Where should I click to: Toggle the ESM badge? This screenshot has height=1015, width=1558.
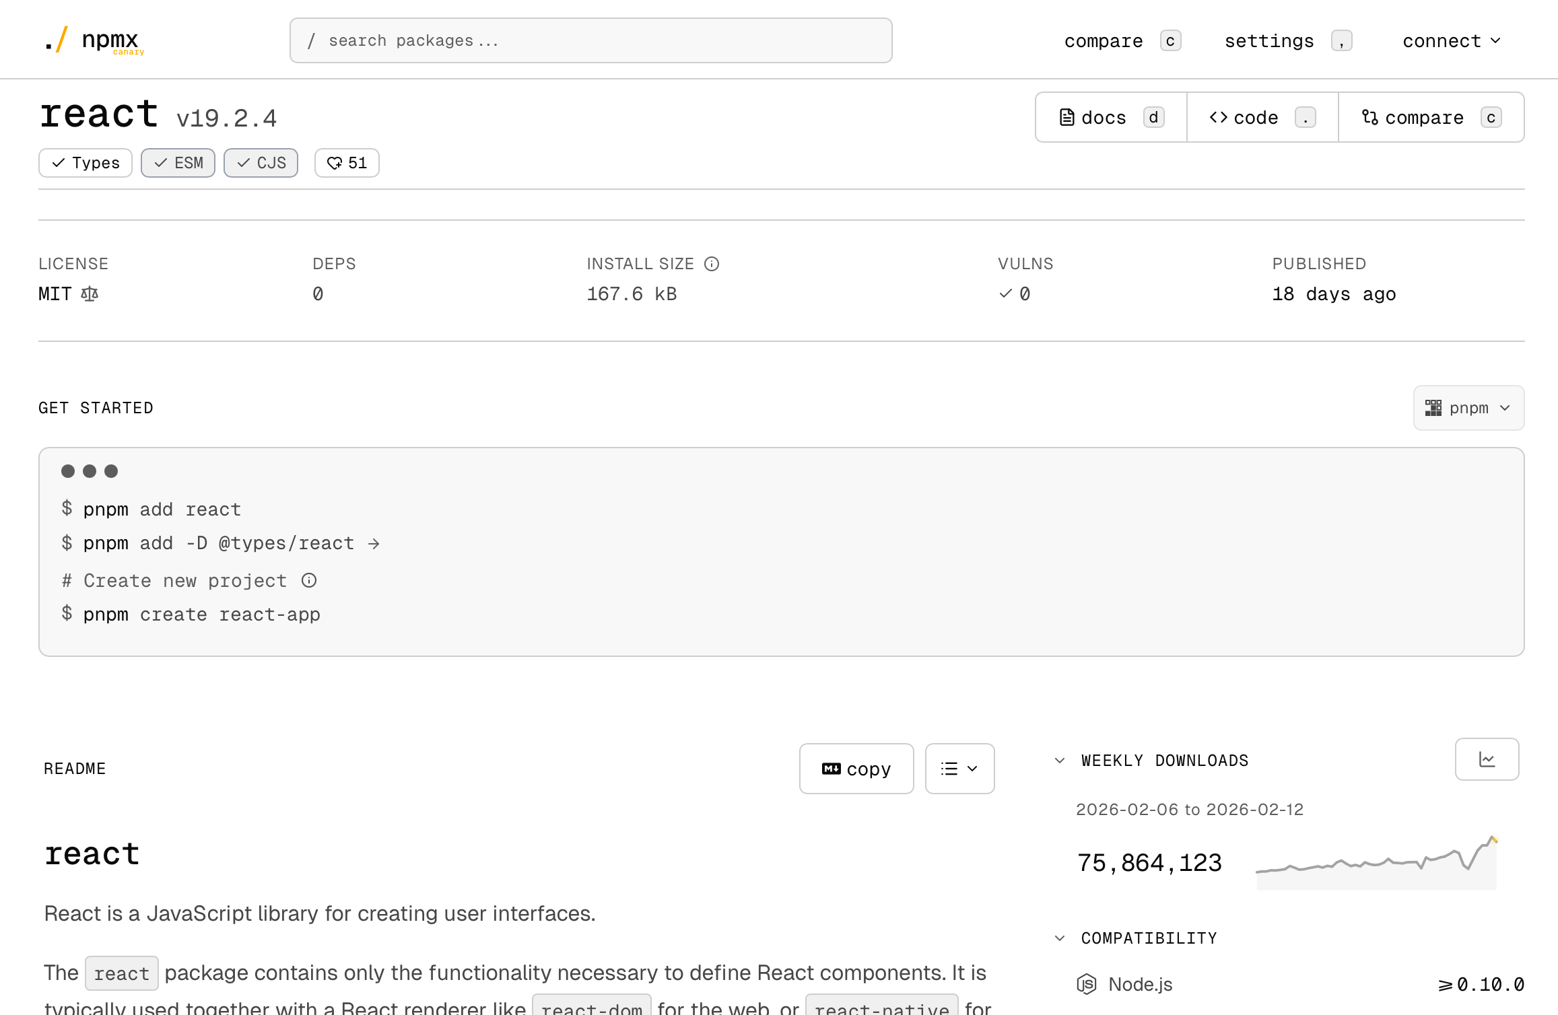tap(178, 163)
